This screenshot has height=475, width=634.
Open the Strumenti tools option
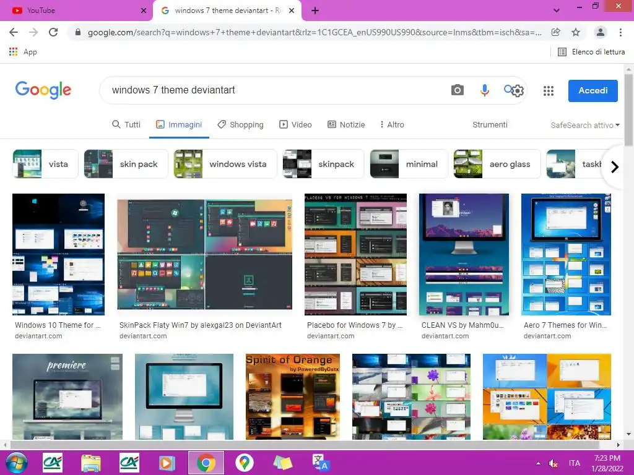pyautogui.click(x=490, y=124)
